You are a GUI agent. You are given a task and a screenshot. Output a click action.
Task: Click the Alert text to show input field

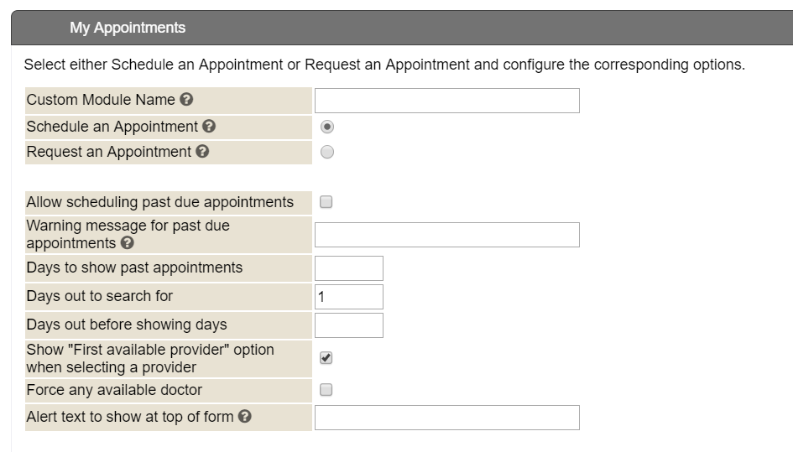pos(446,418)
